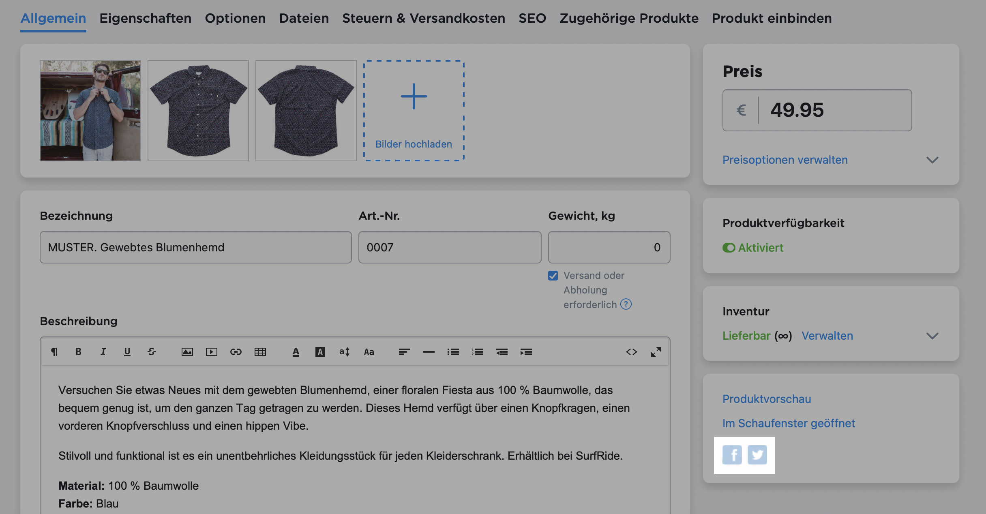
Task: Toggle the Produktverfügbarkeit Aktiviert switch
Action: [x=729, y=248]
